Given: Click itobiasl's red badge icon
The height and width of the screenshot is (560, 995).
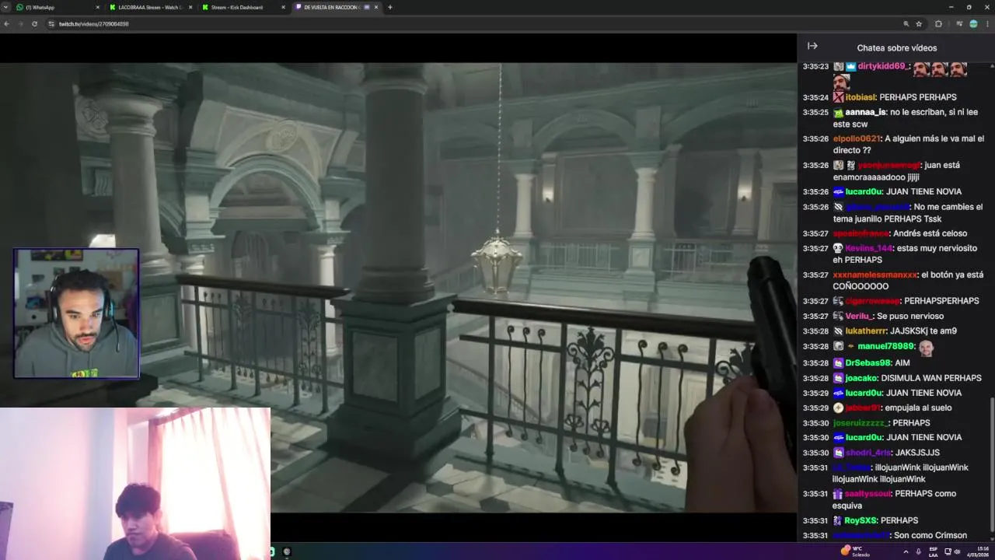Looking at the screenshot, I should pyautogui.click(x=838, y=97).
